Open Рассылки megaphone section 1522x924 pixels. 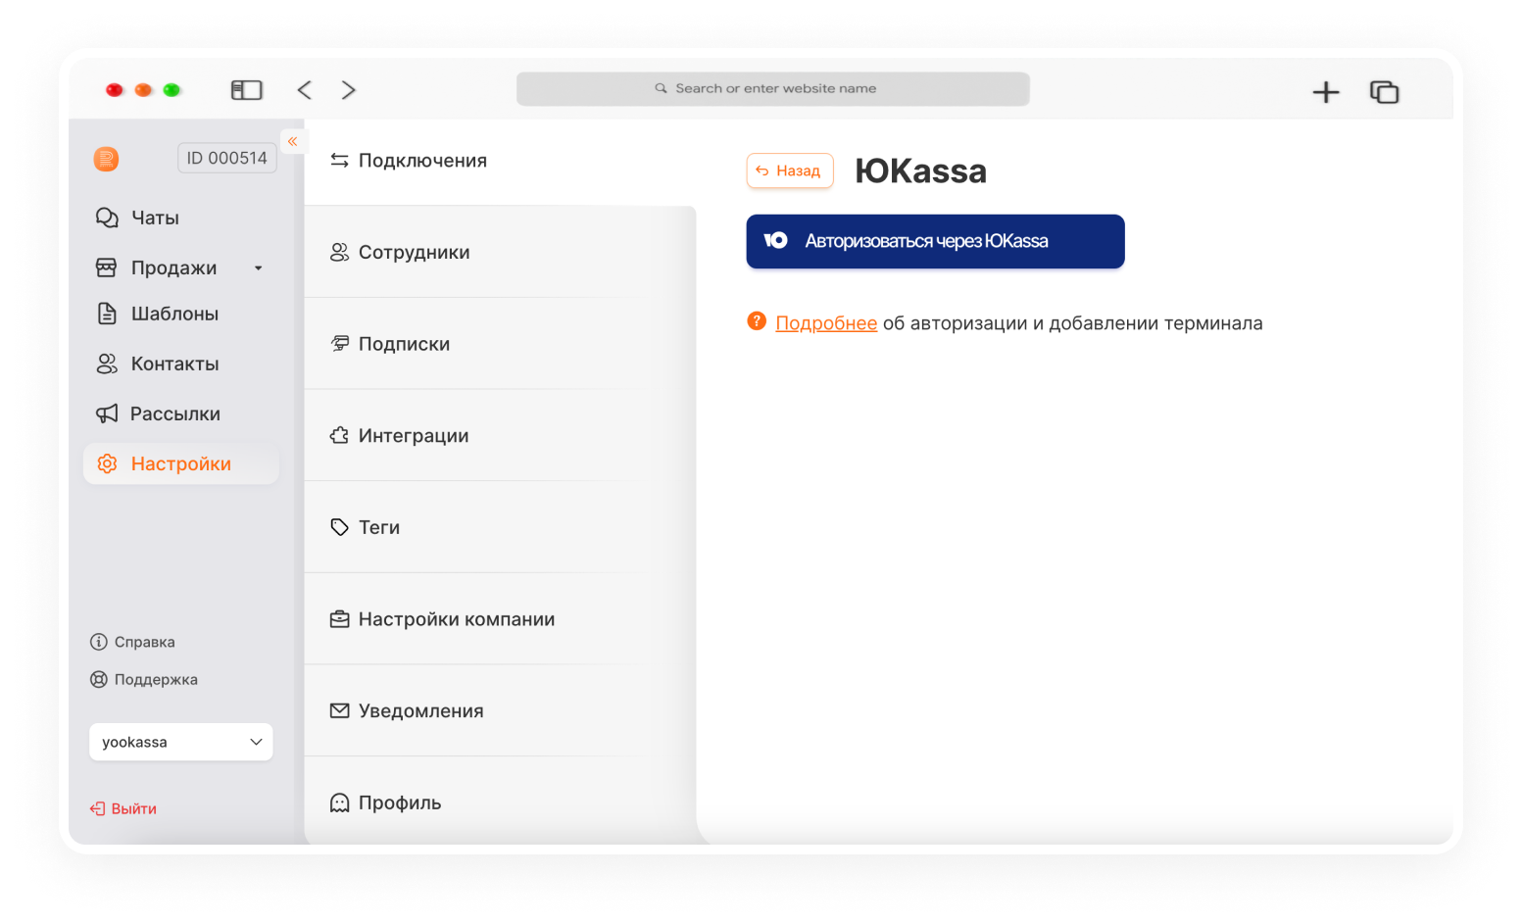pyautogui.click(x=174, y=413)
